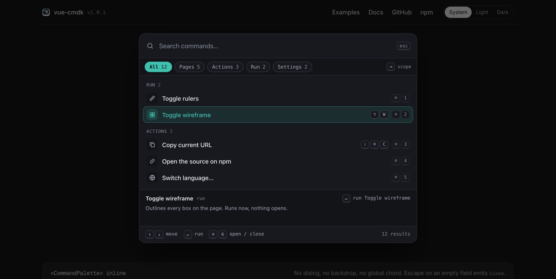Select the All 12 filter chip
Screen dimensions: 556x279
pos(158,67)
